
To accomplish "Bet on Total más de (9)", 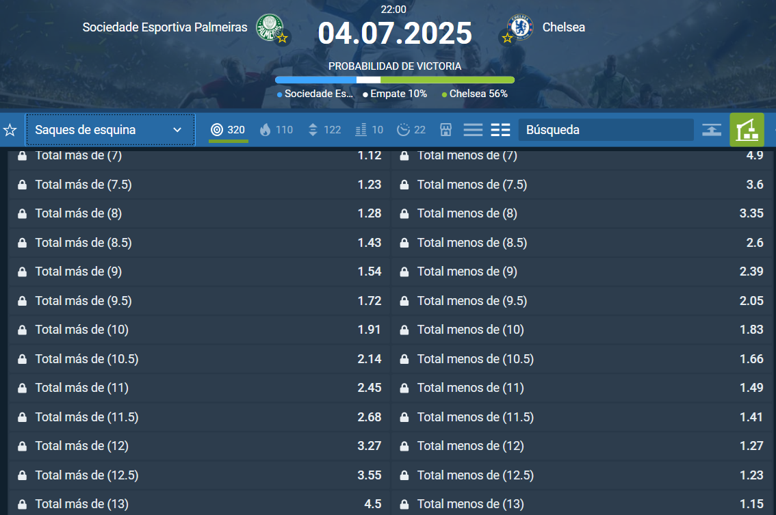I will [199, 272].
